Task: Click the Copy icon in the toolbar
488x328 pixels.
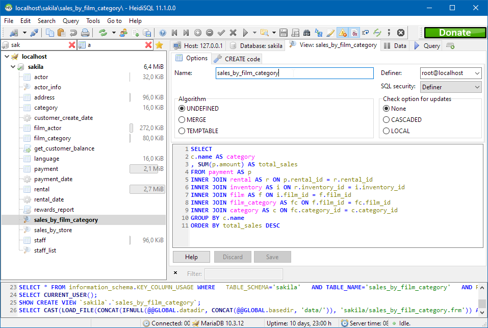Action: [x=49, y=32]
